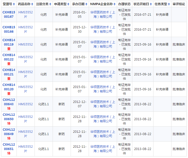Click the 审评结论 column header

coord(179,4)
